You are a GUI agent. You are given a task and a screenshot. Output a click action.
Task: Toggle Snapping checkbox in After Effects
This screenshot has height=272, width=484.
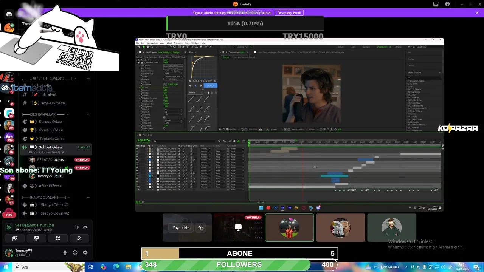click(x=235, y=47)
